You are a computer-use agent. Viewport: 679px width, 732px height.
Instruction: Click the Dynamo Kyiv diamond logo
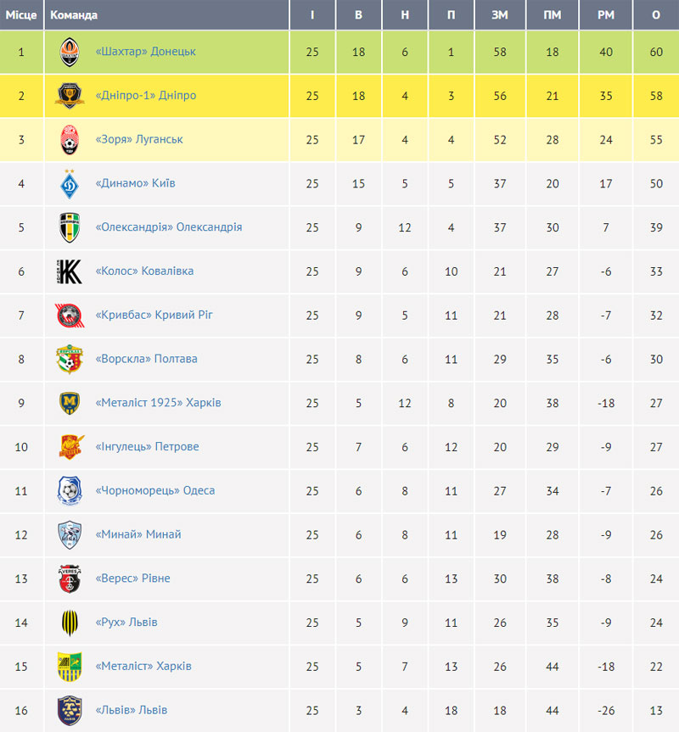click(x=70, y=183)
